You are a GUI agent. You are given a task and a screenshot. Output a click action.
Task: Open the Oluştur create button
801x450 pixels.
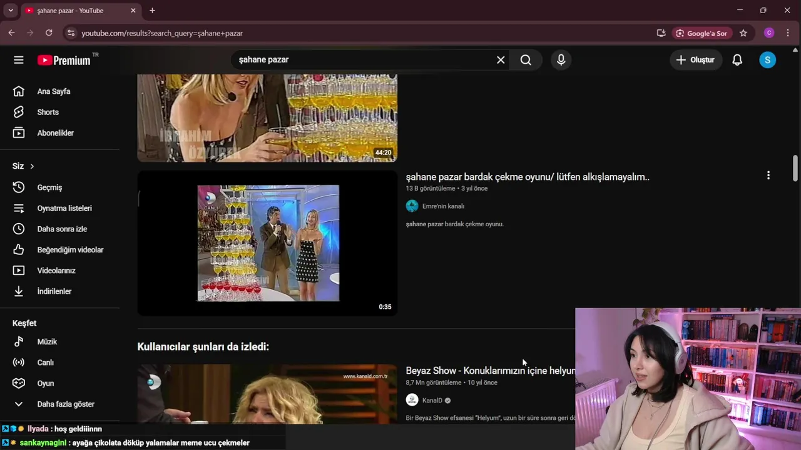(x=695, y=60)
